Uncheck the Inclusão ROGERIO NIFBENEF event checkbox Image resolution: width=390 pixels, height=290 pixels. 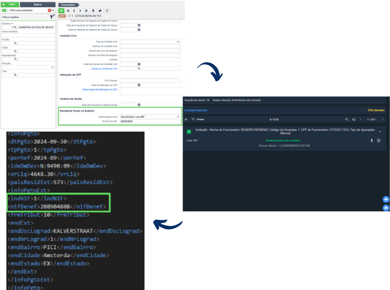189,132
